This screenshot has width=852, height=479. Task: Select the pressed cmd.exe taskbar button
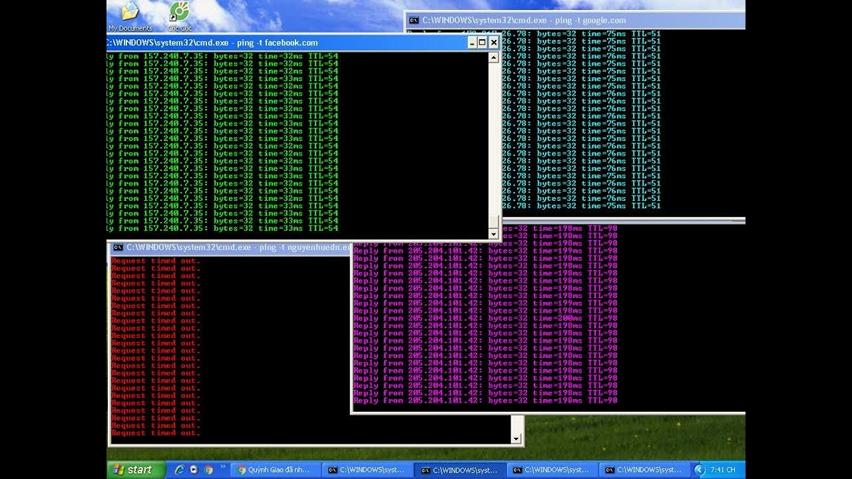[x=460, y=470]
